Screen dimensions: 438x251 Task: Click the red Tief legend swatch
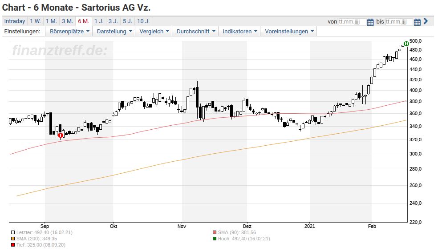(13, 245)
